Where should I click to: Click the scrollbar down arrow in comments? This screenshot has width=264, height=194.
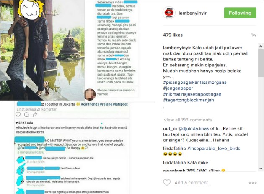(x=261, y=169)
